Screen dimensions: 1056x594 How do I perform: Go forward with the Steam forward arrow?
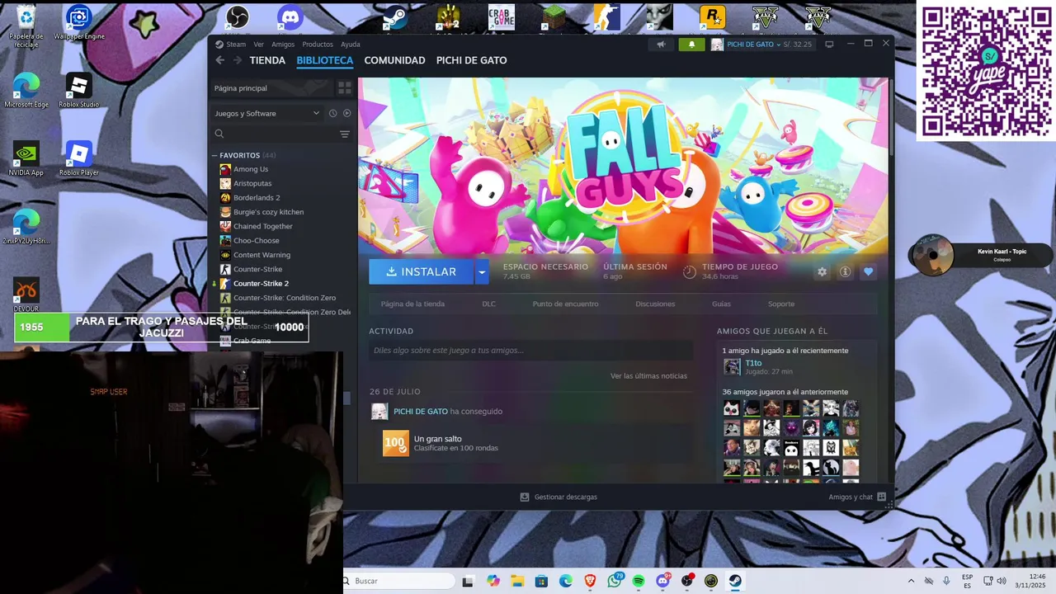238,60
